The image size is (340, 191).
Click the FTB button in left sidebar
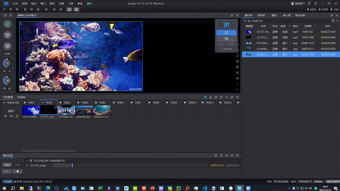(x=8, y=46)
